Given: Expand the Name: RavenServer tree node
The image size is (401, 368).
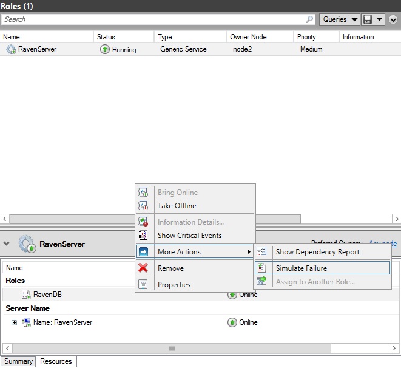Looking at the screenshot, I should coord(14,322).
